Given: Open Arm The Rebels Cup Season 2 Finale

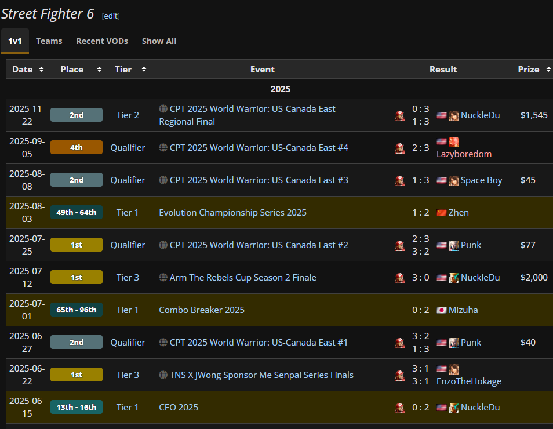Looking at the screenshot, I should (x=243, y=277).
